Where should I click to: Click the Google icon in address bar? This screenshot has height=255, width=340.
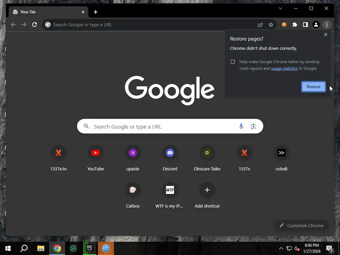tap(48, 25)
